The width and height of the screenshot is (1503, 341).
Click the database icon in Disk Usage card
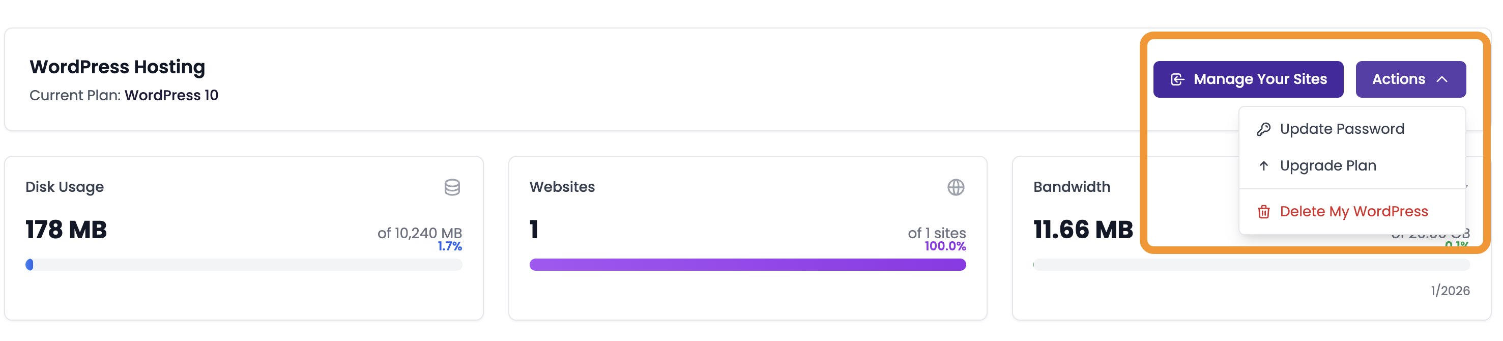click(452, 187)
